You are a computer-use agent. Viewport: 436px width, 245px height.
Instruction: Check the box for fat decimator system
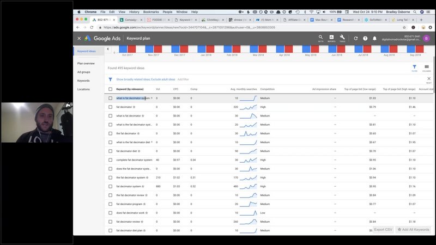point(111,186)
